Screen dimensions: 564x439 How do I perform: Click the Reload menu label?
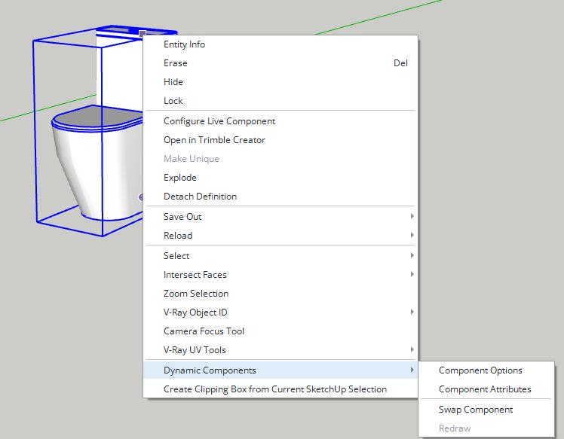[x=178, y=235]
